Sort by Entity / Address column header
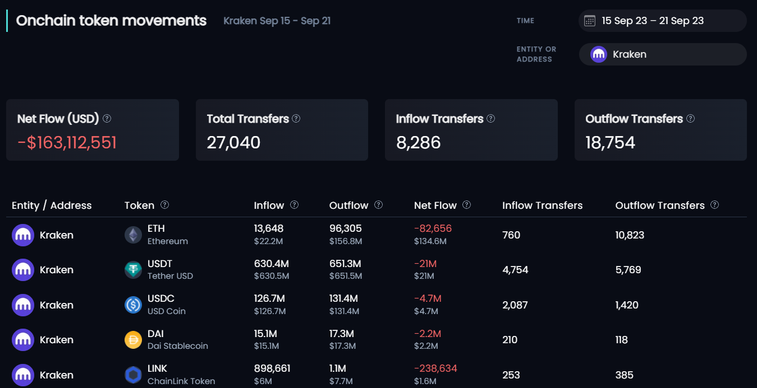This screenshot has height=388, width=757. click(x=52, y=205)
